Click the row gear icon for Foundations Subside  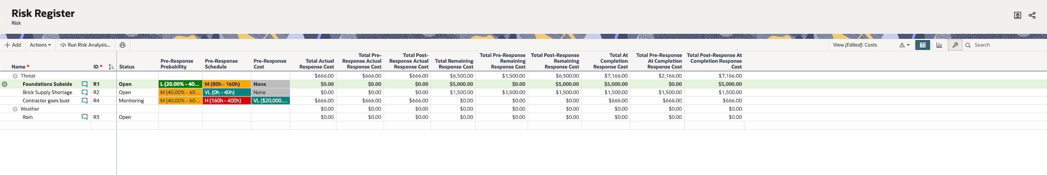(5, 84)
